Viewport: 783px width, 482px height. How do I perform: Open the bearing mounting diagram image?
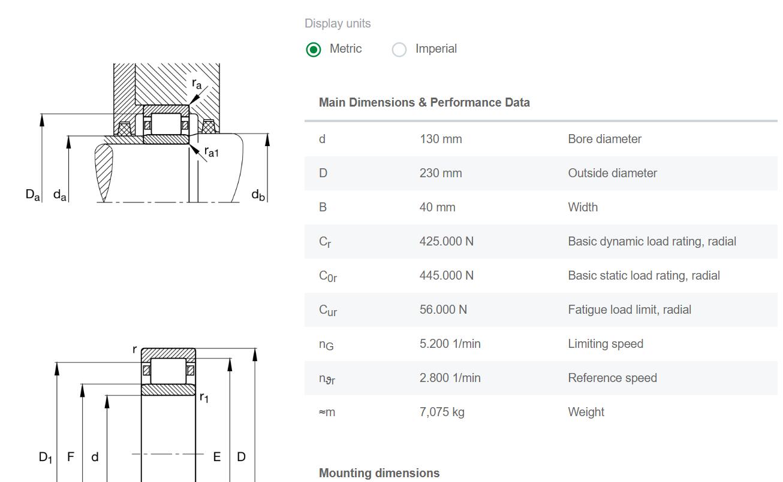[147, 133]
